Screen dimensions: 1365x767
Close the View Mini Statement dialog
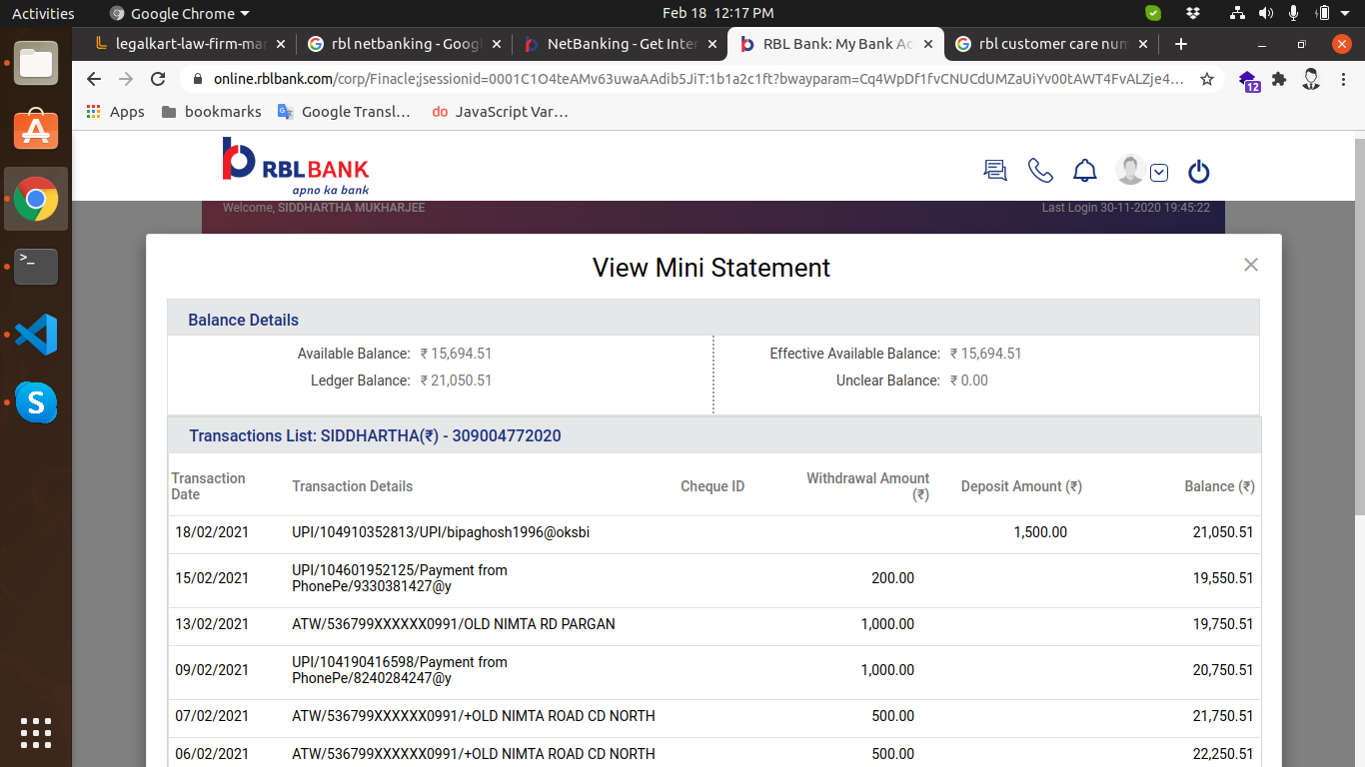tap(1250, 265)
